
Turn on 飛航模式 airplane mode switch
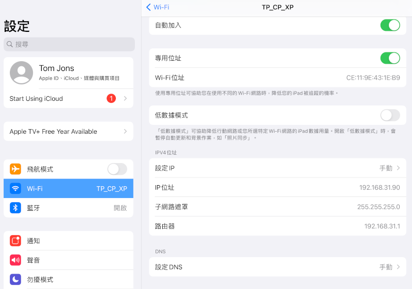tap(117, 169)
